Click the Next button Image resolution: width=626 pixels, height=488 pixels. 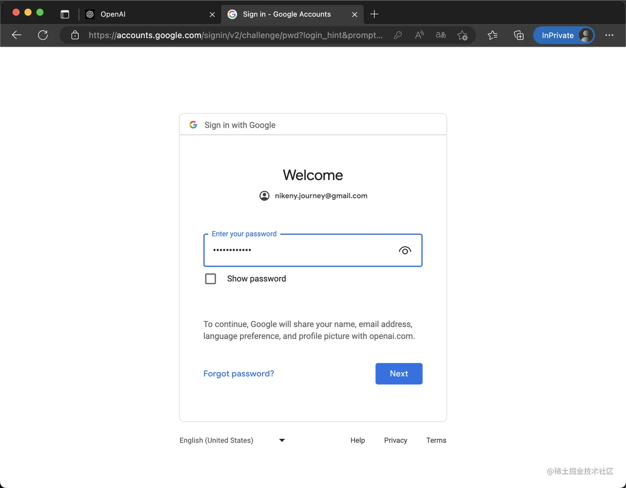click(399, 373)
